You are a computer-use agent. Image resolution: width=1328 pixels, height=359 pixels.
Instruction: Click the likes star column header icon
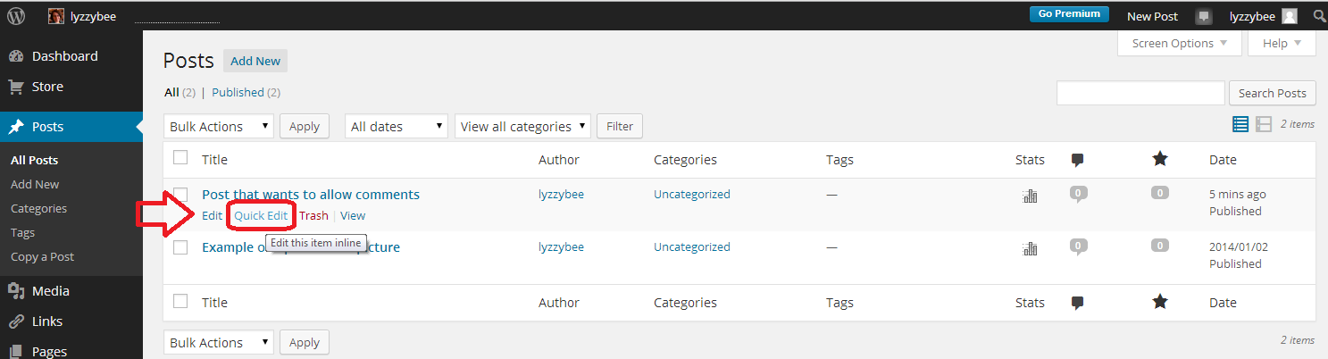click(x=1159, y=159)
